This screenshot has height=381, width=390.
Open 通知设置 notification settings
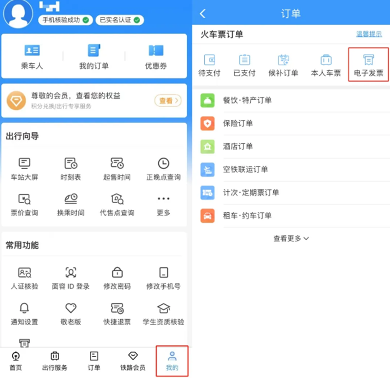24,309
